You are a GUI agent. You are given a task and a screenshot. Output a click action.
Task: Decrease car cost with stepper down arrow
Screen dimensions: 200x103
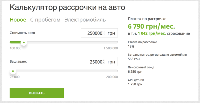coord(104,34)
